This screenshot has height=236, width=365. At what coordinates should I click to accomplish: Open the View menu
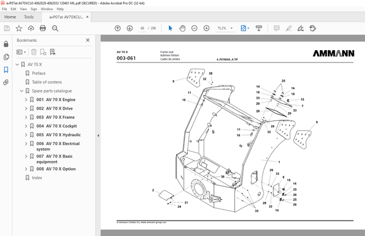pyautogui.click(x=24, y=9)
